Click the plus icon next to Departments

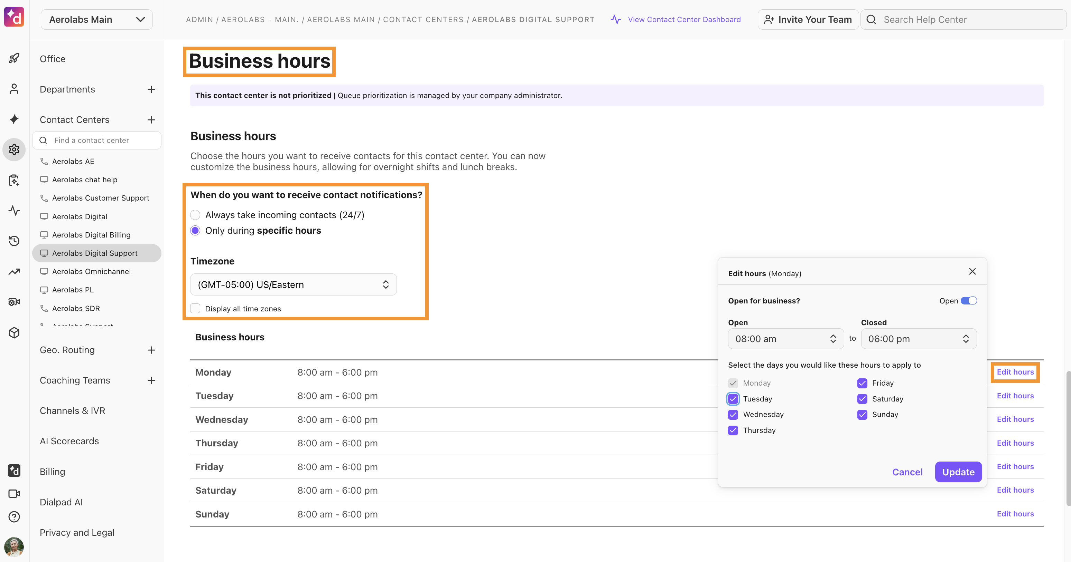point(151,89)
